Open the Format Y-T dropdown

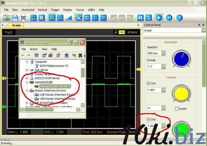coord(163,67)
